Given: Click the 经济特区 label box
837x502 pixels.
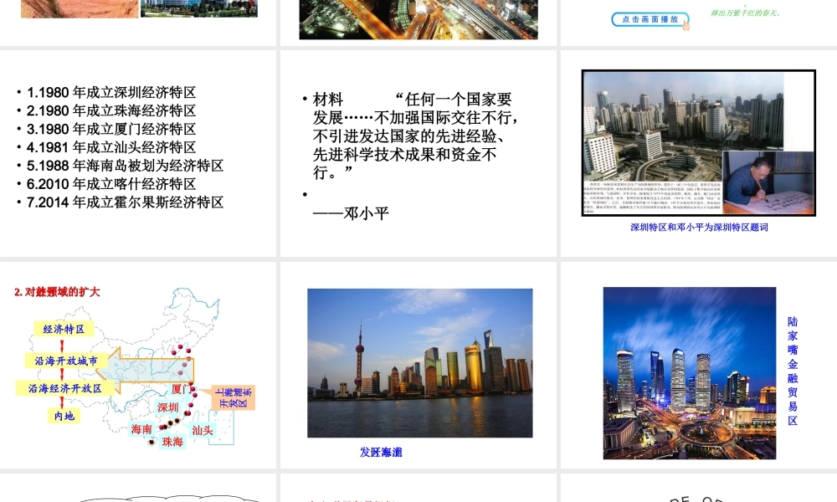Looking at the screenshot, I should click(64, 329).
